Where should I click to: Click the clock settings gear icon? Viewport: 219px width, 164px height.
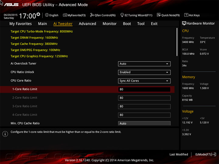38,14
